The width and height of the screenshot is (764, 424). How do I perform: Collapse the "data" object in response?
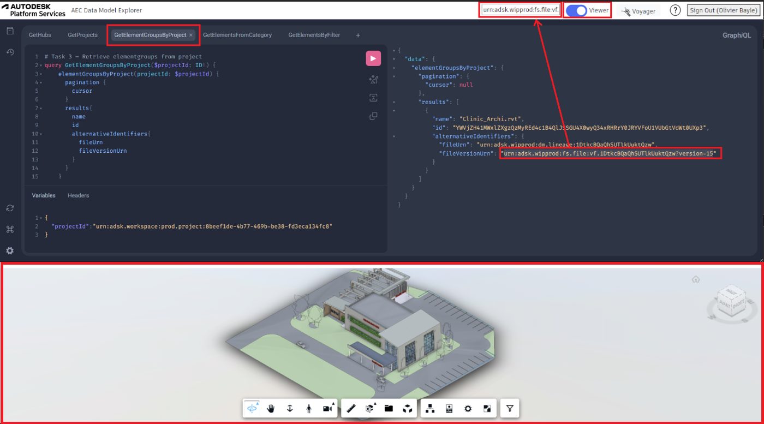pos(394,58)
